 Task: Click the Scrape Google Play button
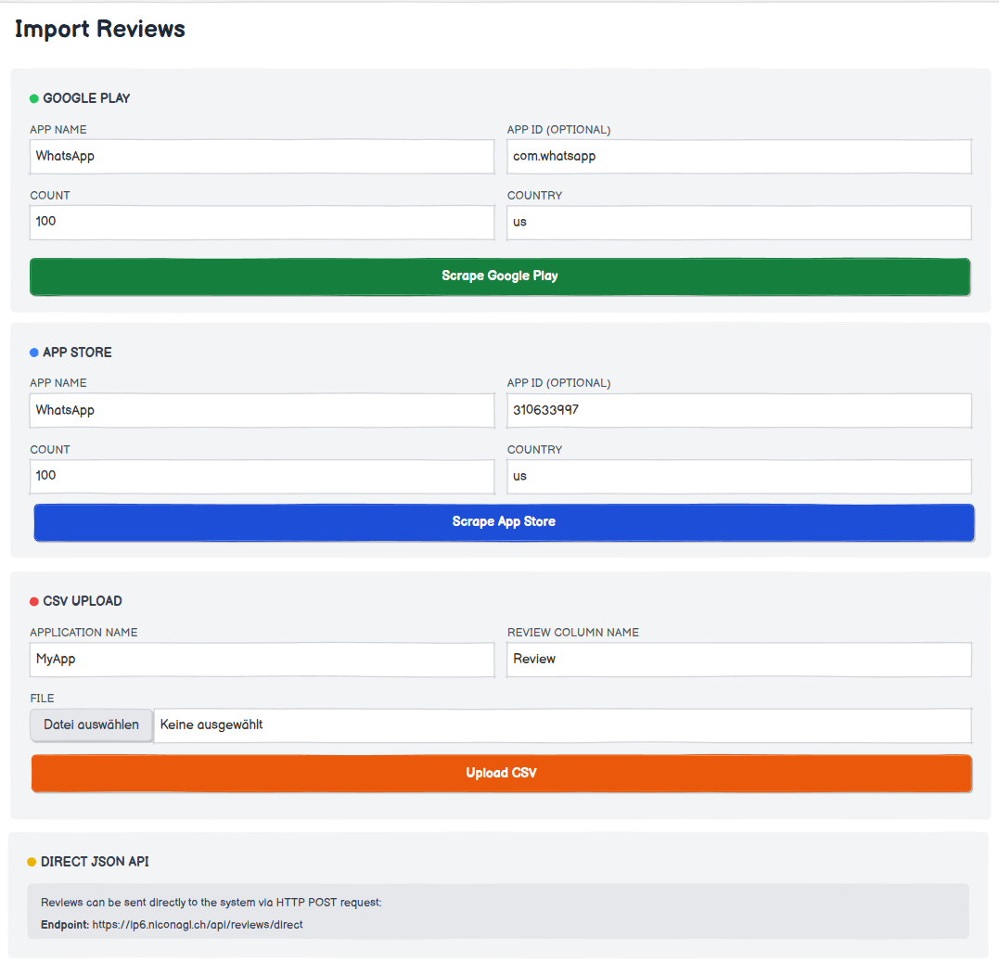[500, 276]
